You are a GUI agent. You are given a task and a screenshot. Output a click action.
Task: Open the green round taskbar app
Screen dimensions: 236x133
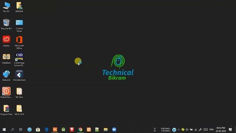63,130
